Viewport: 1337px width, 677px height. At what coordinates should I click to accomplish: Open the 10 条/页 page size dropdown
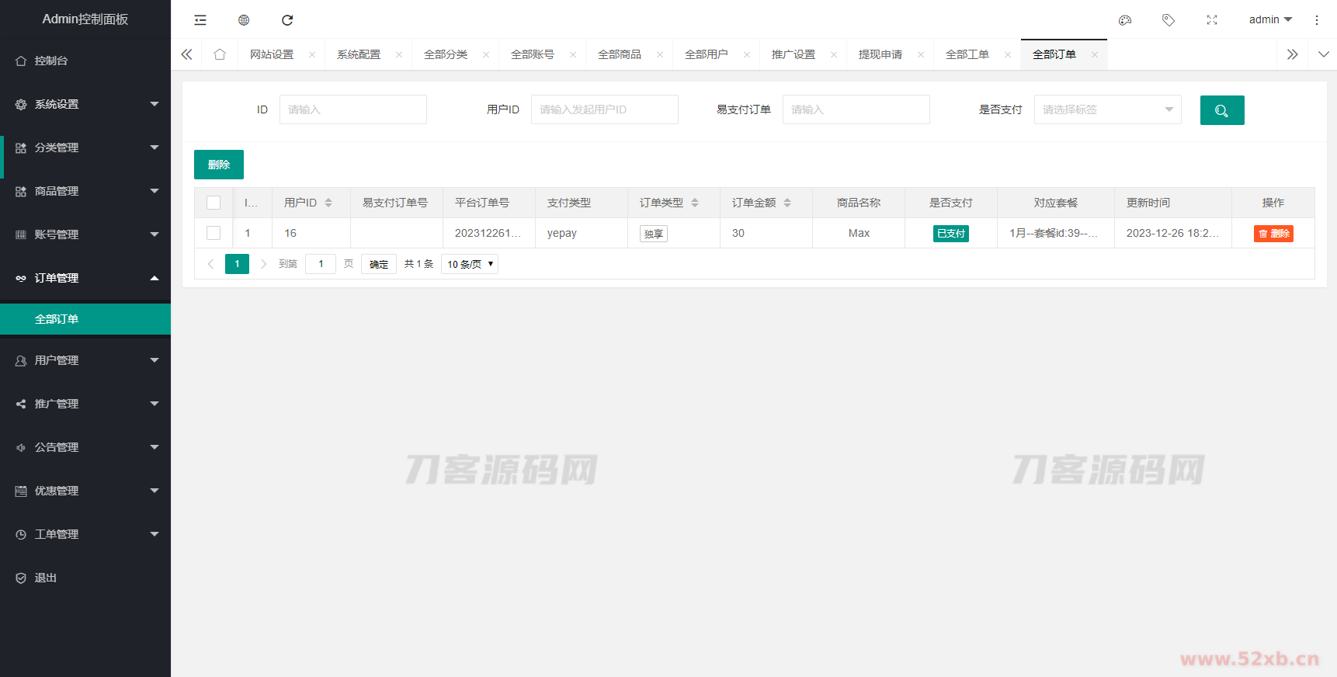[470, 264]
